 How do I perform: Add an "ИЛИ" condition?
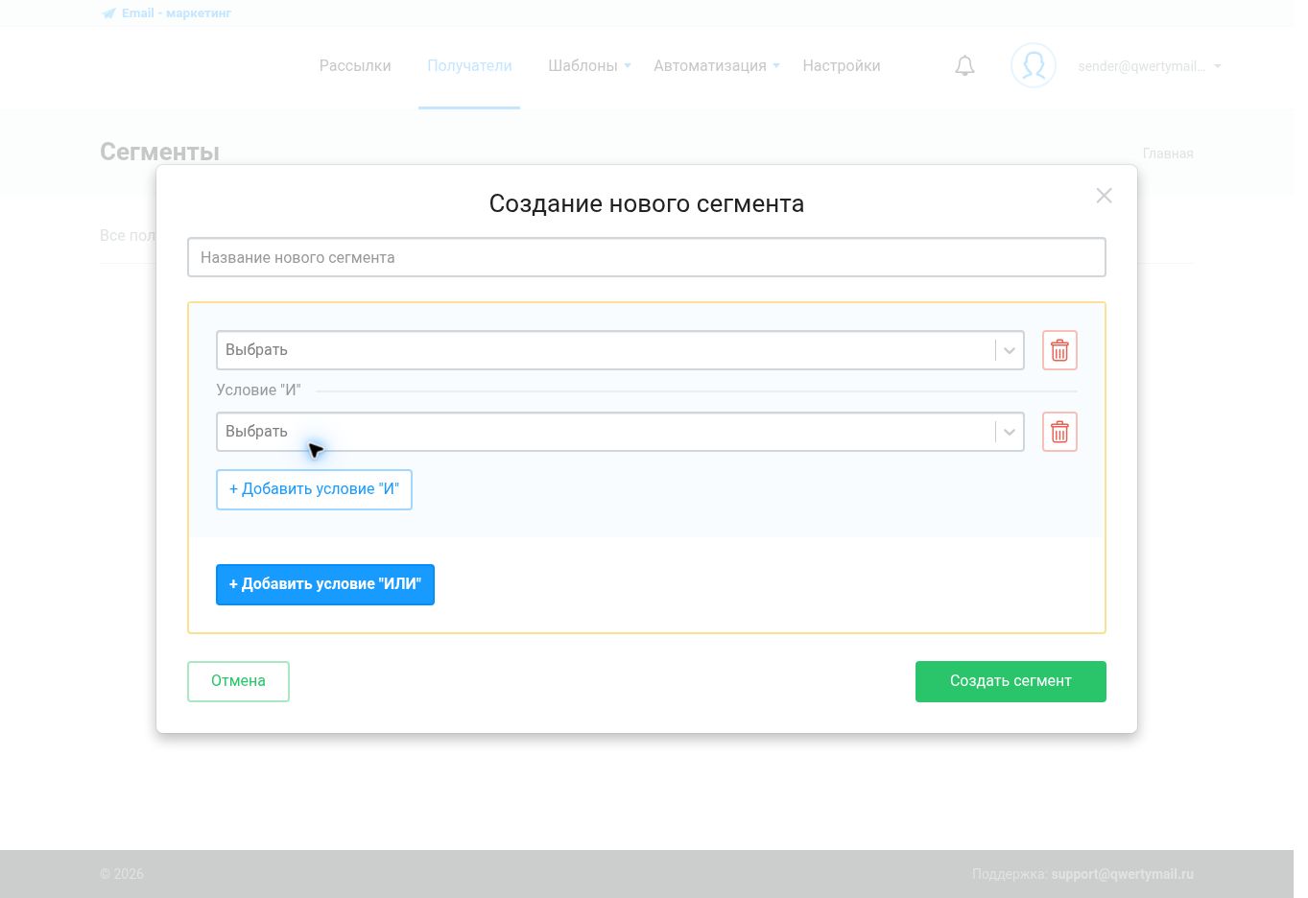point(325,584)
